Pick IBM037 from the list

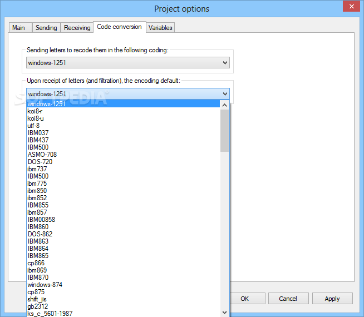pos(123,133)
